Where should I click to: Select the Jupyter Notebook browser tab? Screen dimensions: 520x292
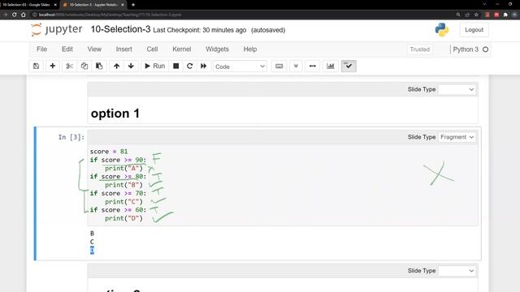click(93, 5)
